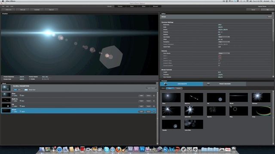Click the Randomize button
The height and width of the screenshot is (154, 275).
click(x=37, y=10)
